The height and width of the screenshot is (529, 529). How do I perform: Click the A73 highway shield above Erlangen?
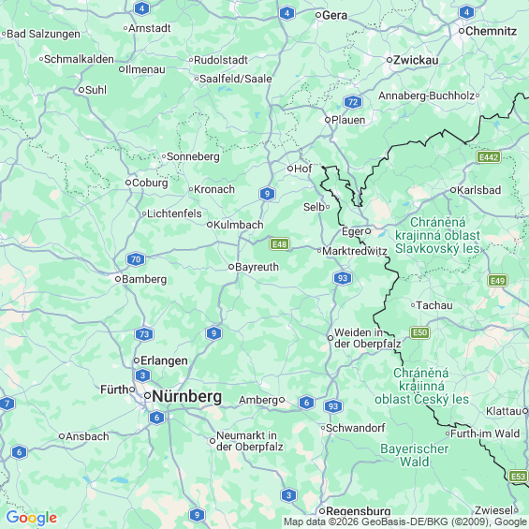coord(144,334)
